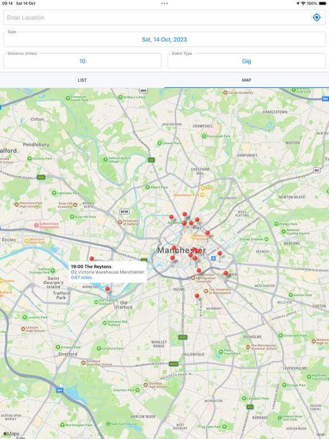This screenshot has height=439, width=329.
Task: Select the red pin above The Reytons callout
Action: coord(91,258)
